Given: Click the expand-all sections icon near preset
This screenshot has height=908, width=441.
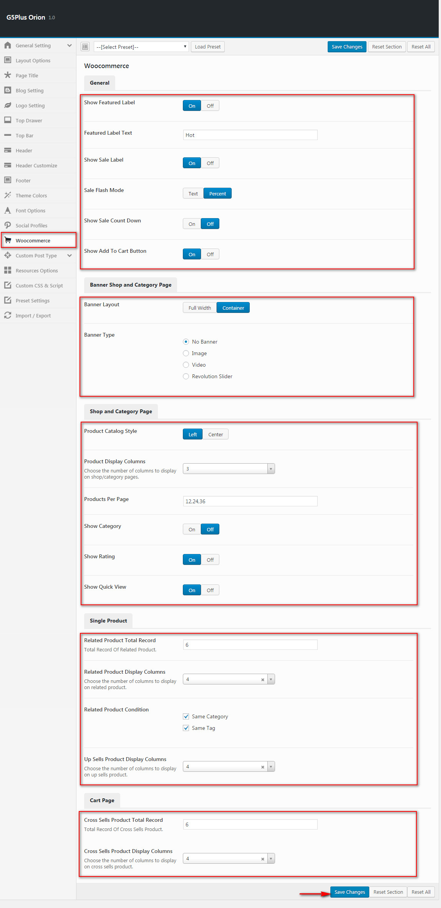Looking at the screenshot, I should [85, 47].
